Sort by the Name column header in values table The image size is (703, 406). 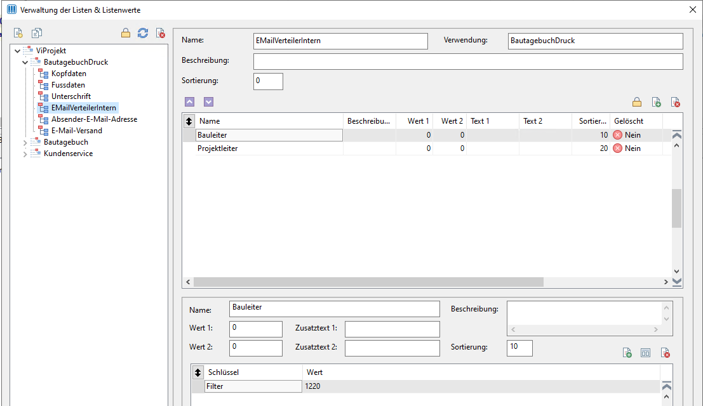point(269,121)
